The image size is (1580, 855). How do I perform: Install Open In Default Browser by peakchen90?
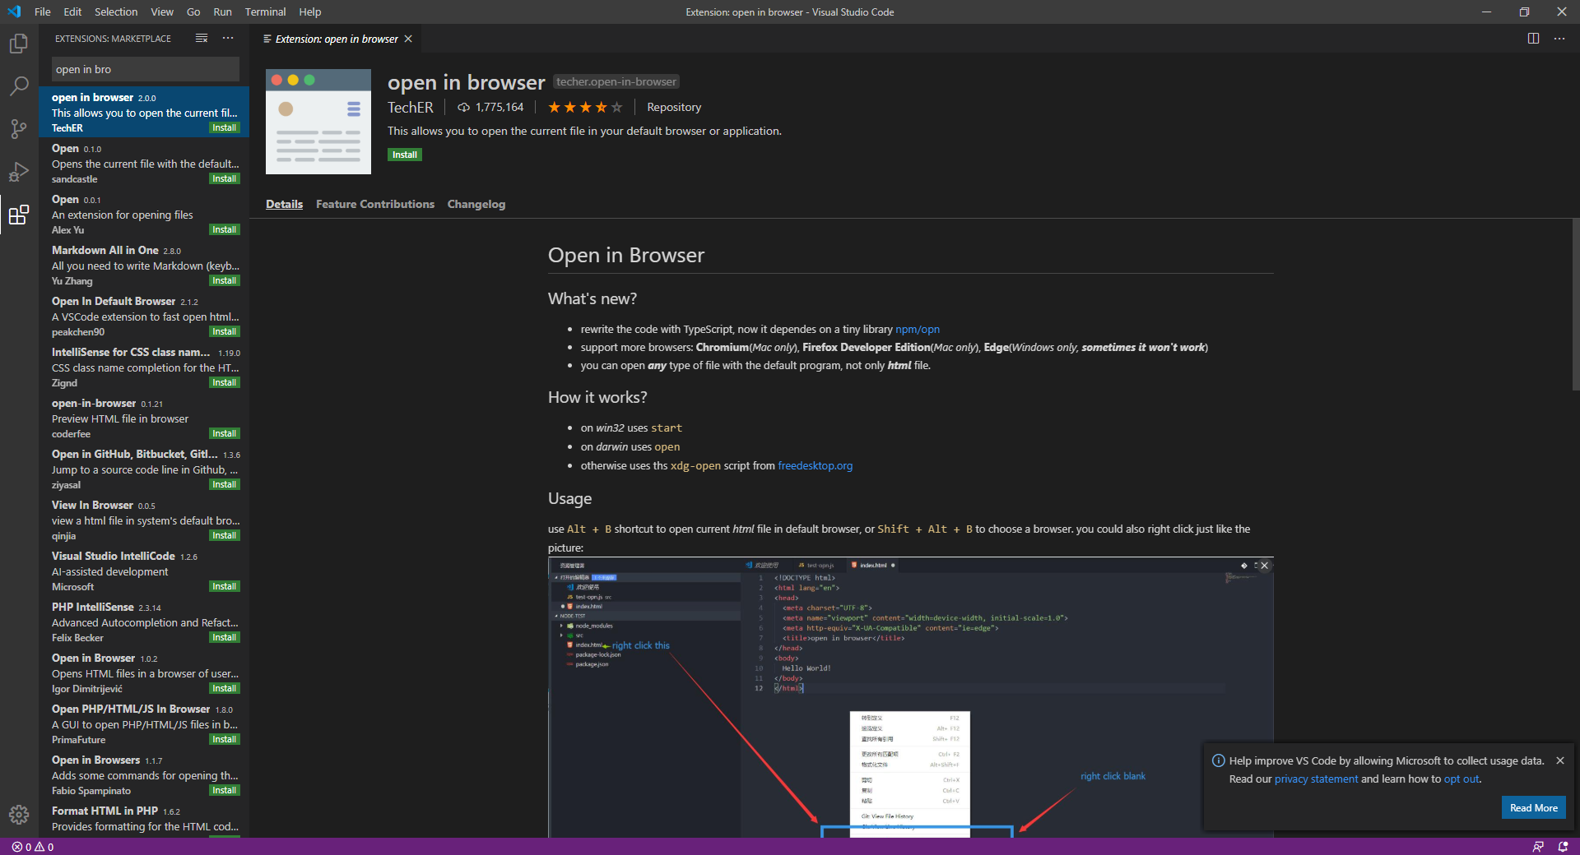tap(224, 331)
